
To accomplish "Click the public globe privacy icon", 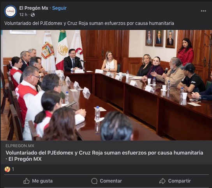I will pyautogui.click(x=33, y=14).
